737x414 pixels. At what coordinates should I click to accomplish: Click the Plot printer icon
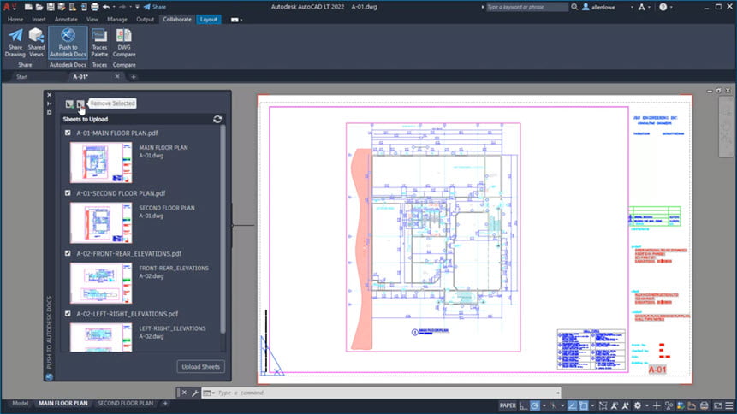[x=95, y=7]
